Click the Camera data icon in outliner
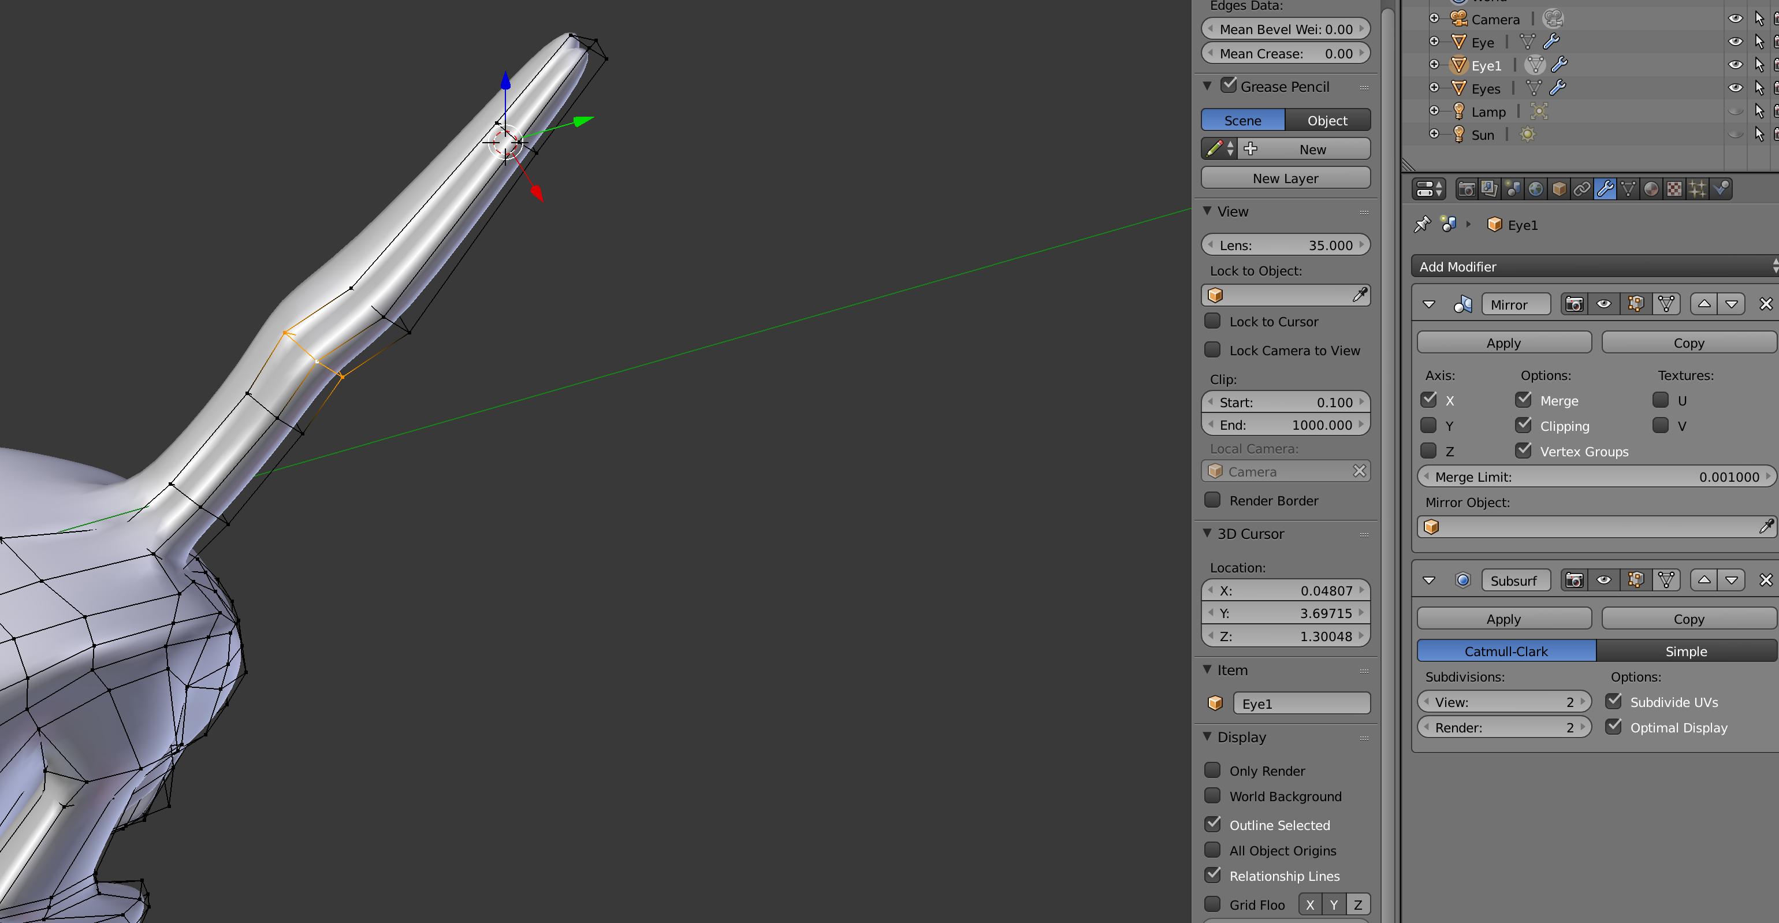This screenshot has height=923, width=1779. 1553,18
